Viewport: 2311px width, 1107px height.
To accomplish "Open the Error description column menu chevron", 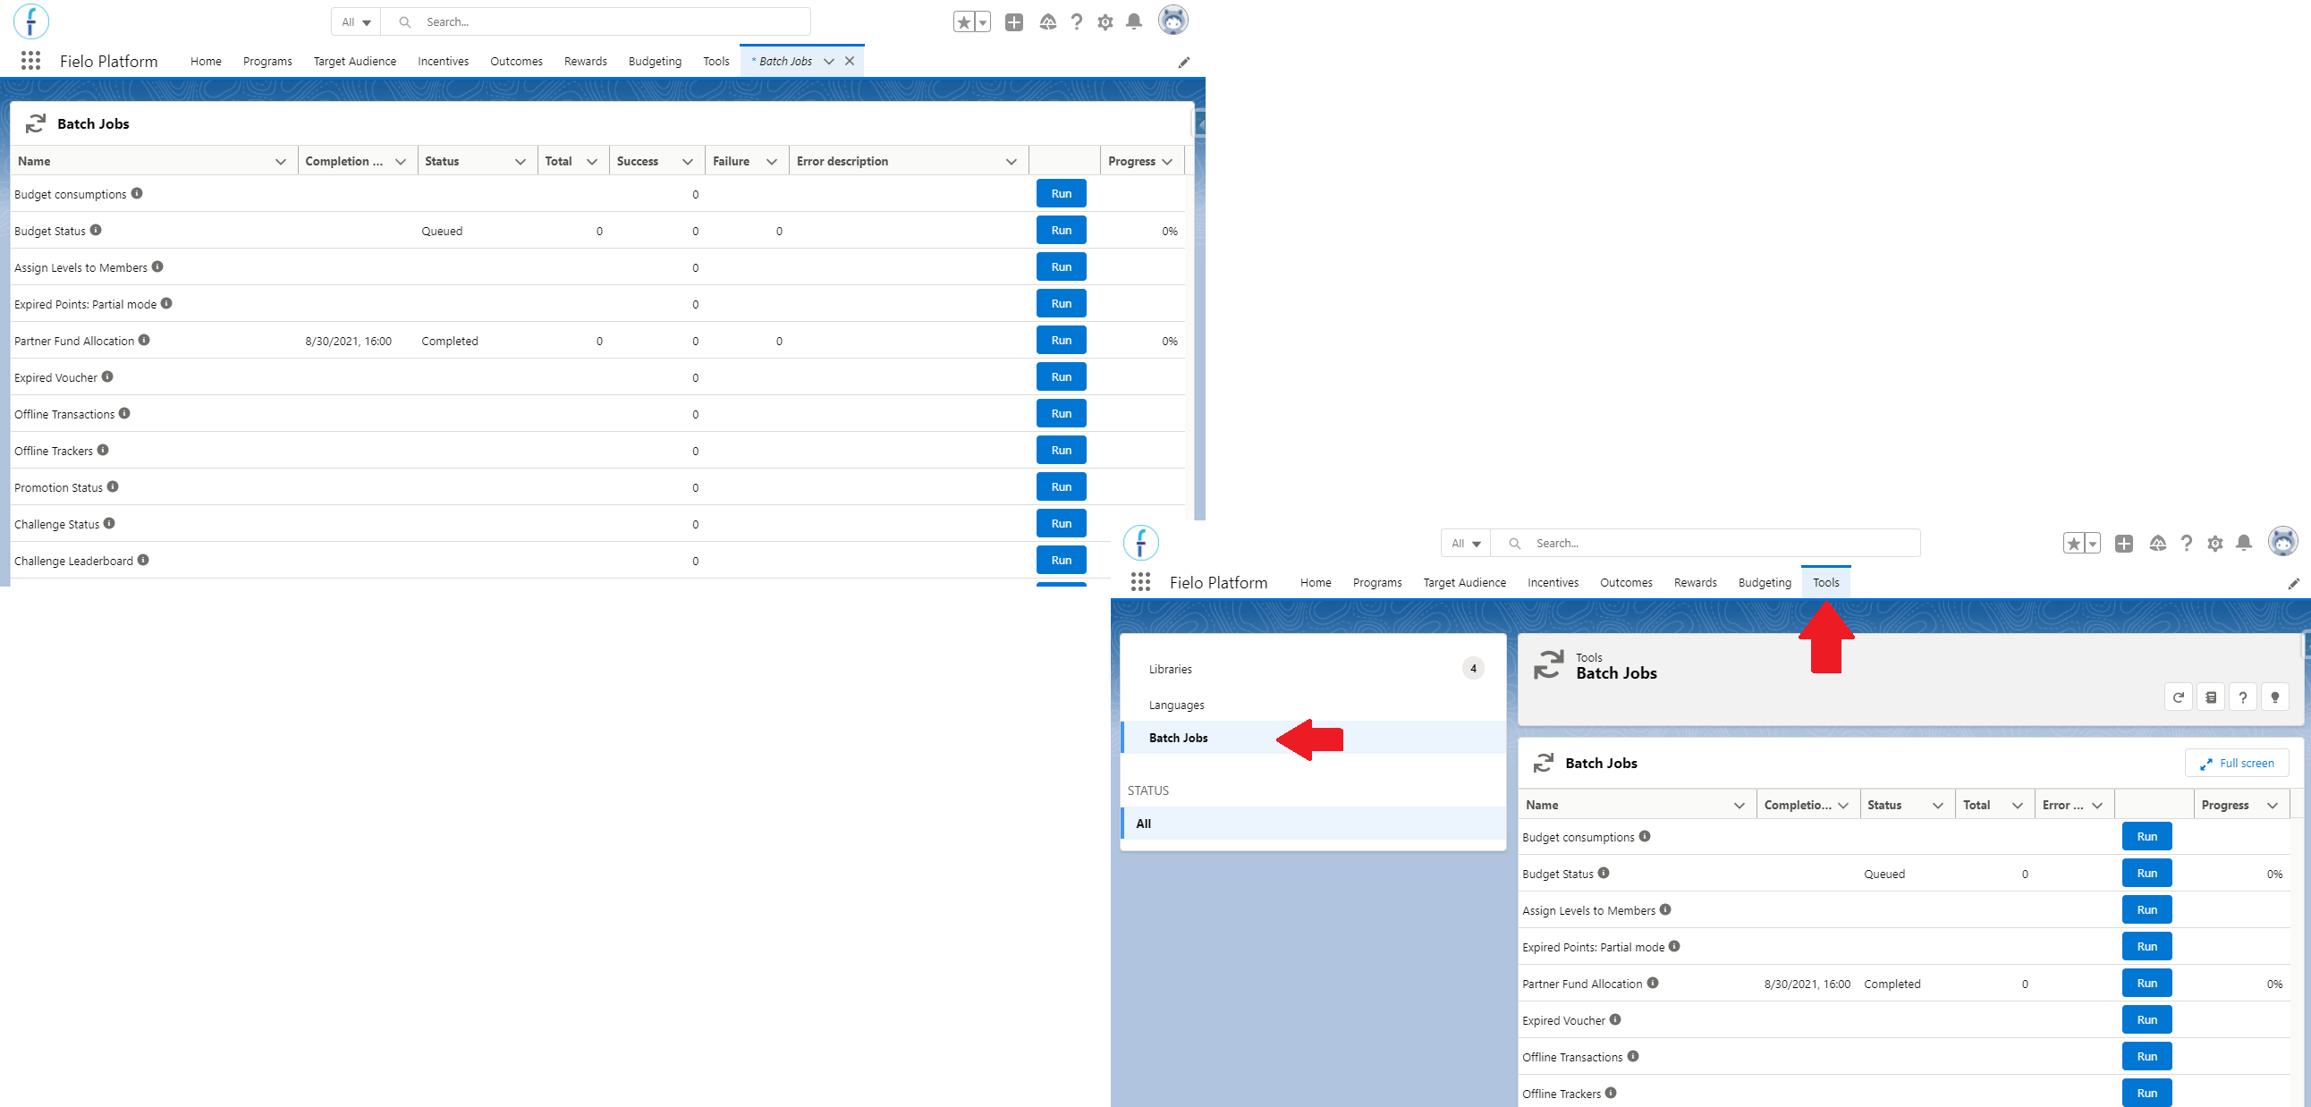I will (x=1012, y=162).
